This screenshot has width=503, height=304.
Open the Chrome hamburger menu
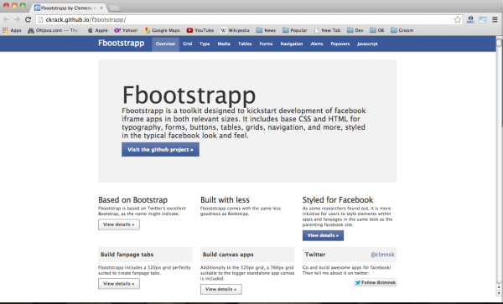[495, 19]
